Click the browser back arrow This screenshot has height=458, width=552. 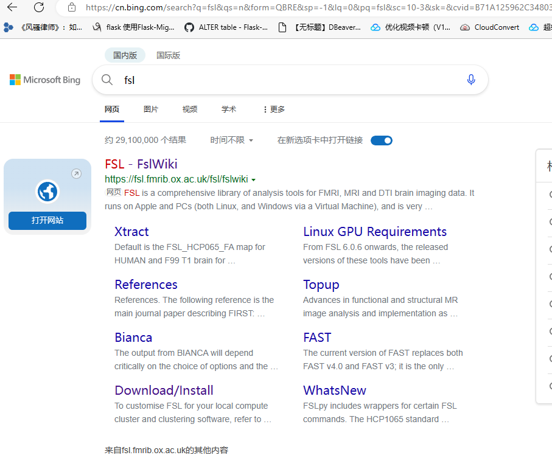[x=12, y=9]
